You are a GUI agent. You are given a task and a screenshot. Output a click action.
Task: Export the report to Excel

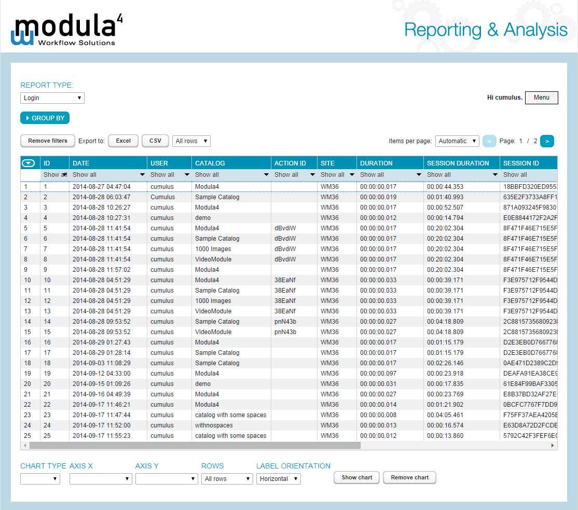(123, 141)
